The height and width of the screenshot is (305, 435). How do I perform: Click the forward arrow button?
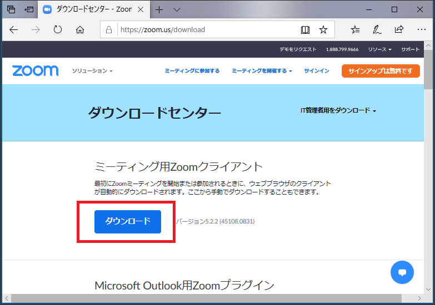coord(36,29)
